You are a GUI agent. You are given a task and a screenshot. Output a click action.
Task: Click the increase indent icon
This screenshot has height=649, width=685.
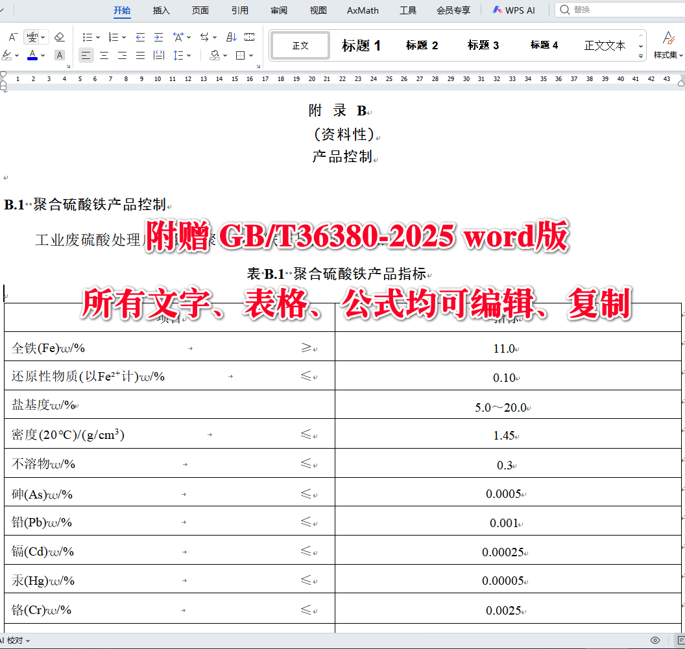tap(159, 37)
